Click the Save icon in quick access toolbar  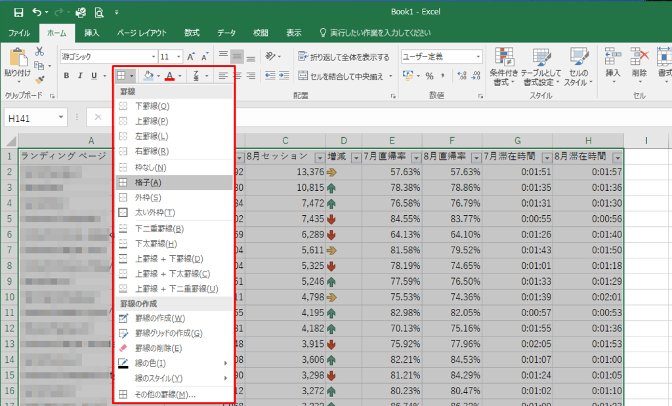pos(18,12)
